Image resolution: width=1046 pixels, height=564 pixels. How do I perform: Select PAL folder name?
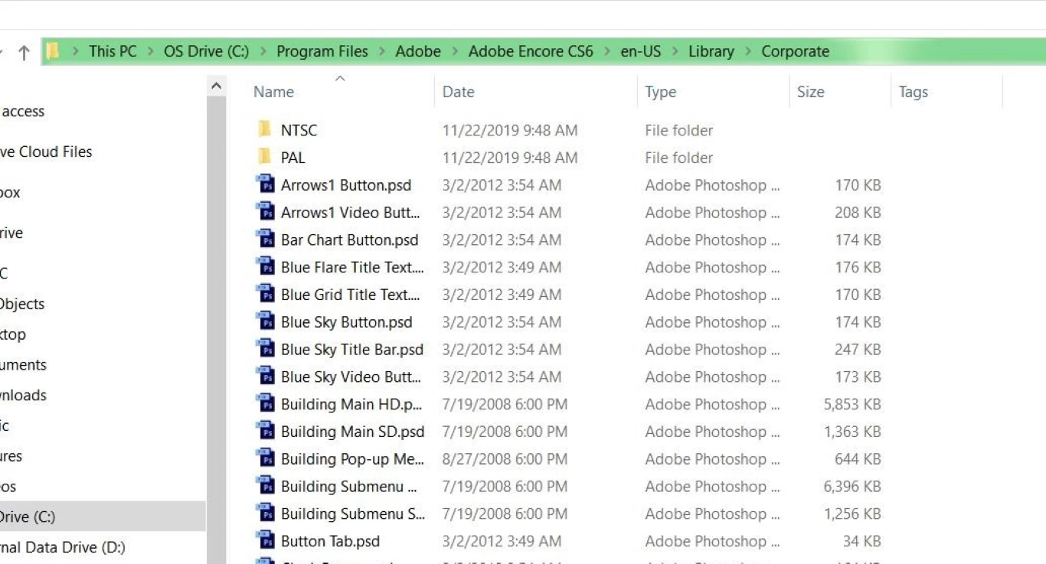pos(293,158)
